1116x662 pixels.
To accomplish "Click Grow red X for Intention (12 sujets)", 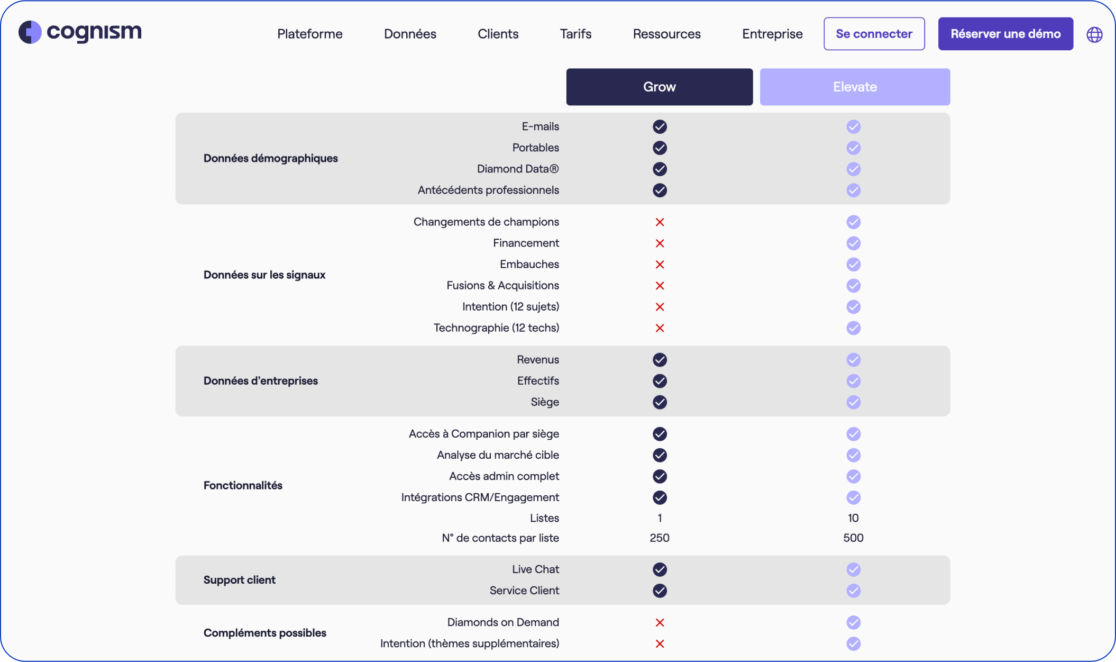I will [660, 307].
